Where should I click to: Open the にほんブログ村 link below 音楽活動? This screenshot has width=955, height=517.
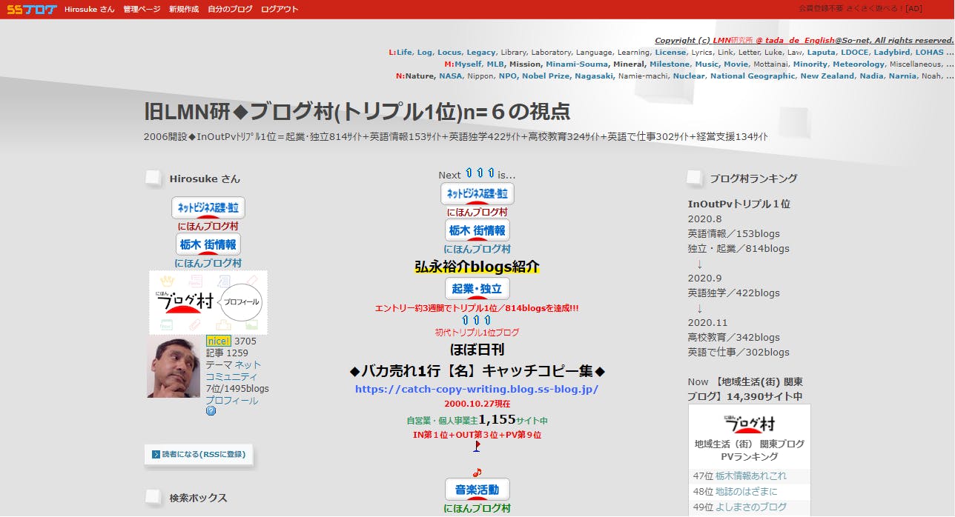[477, 509]
